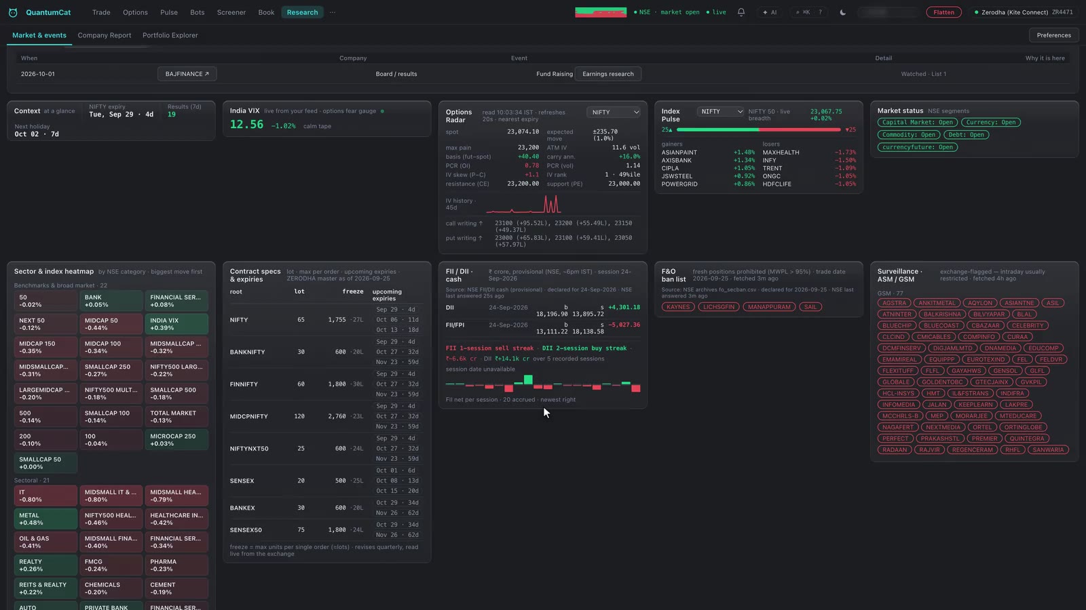Image resolution: width=1086 pixels, height=610 pixels.
Task: Select the EUROTEXIND GSM chip
Action: (986, 359)
